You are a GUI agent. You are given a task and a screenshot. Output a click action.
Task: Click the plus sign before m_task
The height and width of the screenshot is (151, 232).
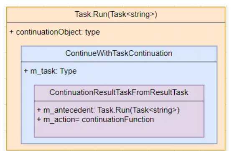[x=26, y=71]
